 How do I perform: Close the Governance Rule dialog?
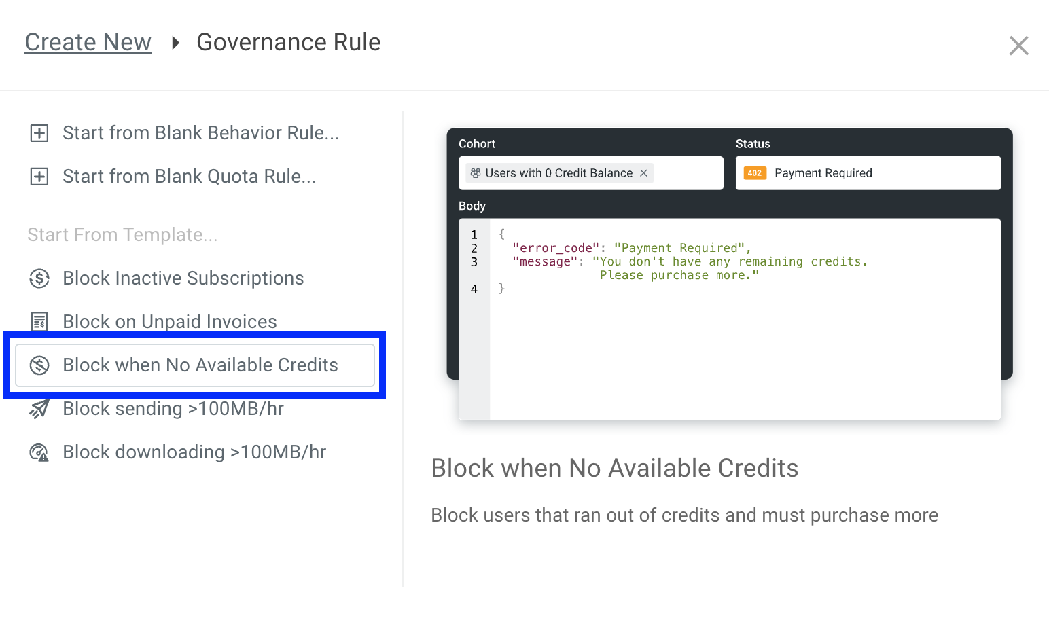tap(1018, 45)
